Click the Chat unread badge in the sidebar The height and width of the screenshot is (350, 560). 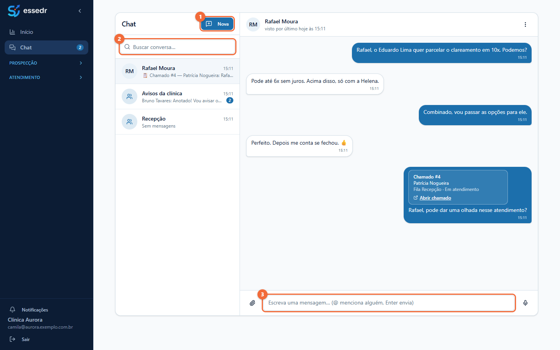click(80, 47)
